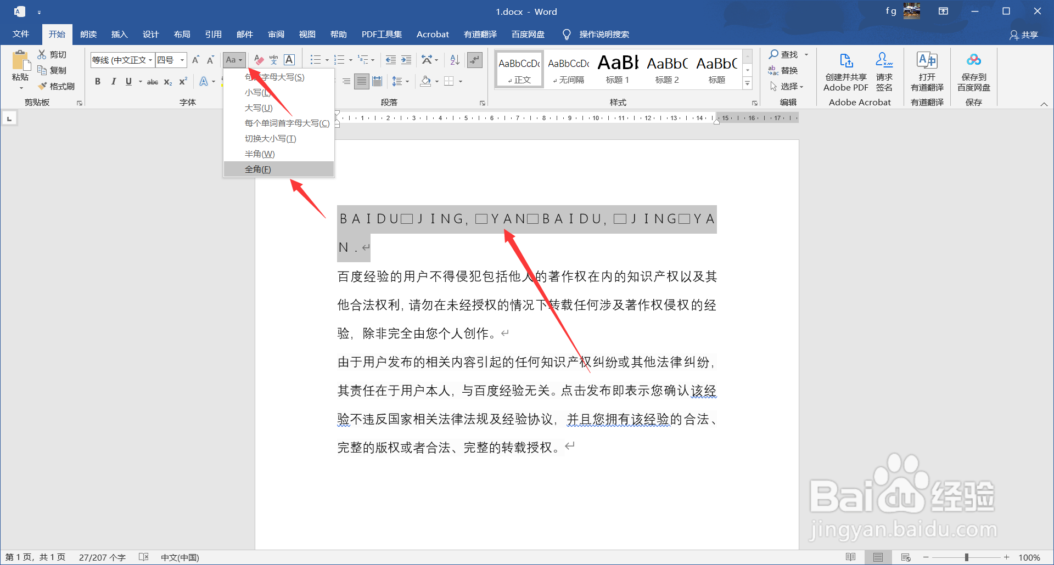Click the Increase font size icon
This screenshot has height=565, width=1054.
coord(195,60)
